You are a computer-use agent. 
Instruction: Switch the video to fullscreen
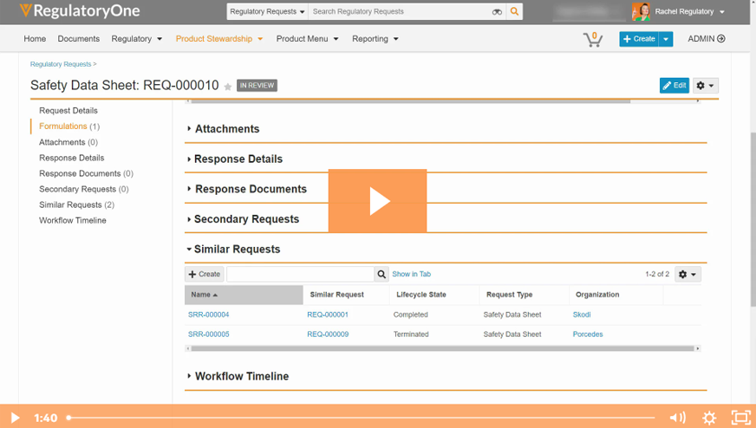pyautogui.click(x=741, y=418)
